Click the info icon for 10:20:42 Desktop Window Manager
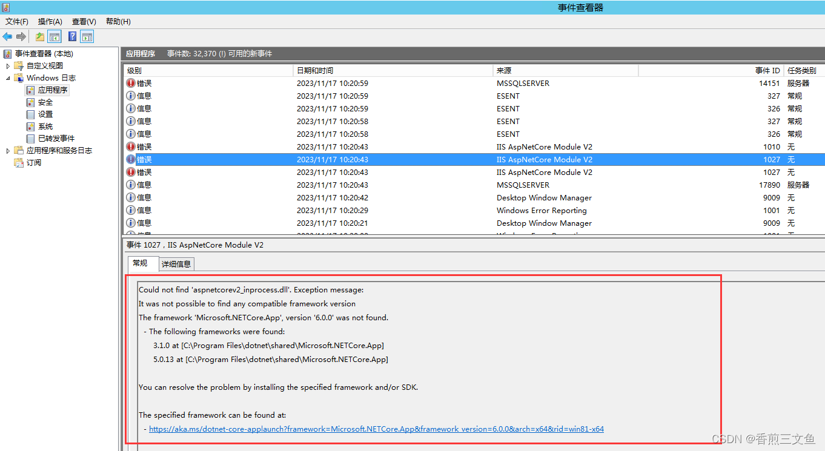The height and width of the screenshot is (451, 825). point(131,197)
